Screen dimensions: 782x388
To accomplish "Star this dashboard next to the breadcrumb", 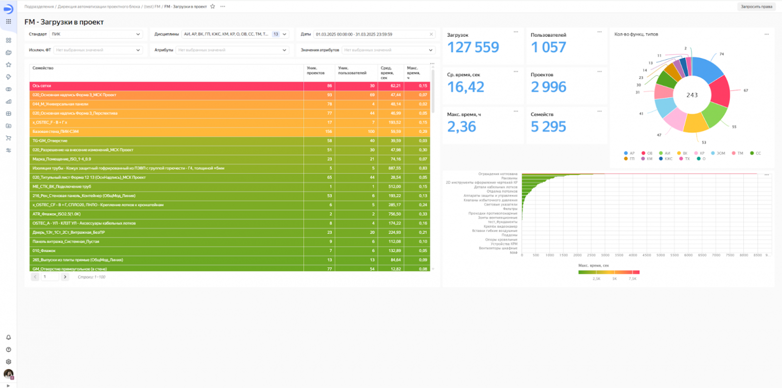I will (x=213, y=7).
